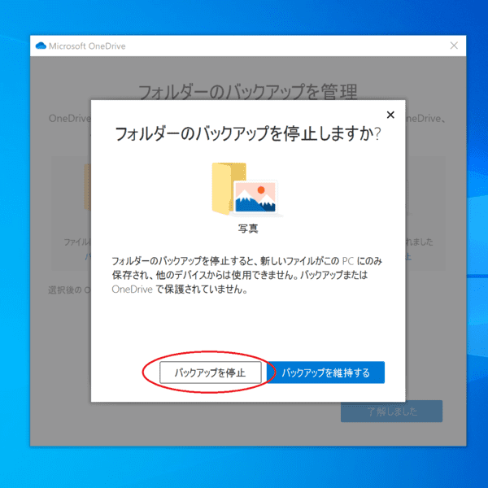Click the フォルダーのバックアップを管理 heading behind dialog
This screenshot has width=488, height=488.
click(x=248, y=91)
